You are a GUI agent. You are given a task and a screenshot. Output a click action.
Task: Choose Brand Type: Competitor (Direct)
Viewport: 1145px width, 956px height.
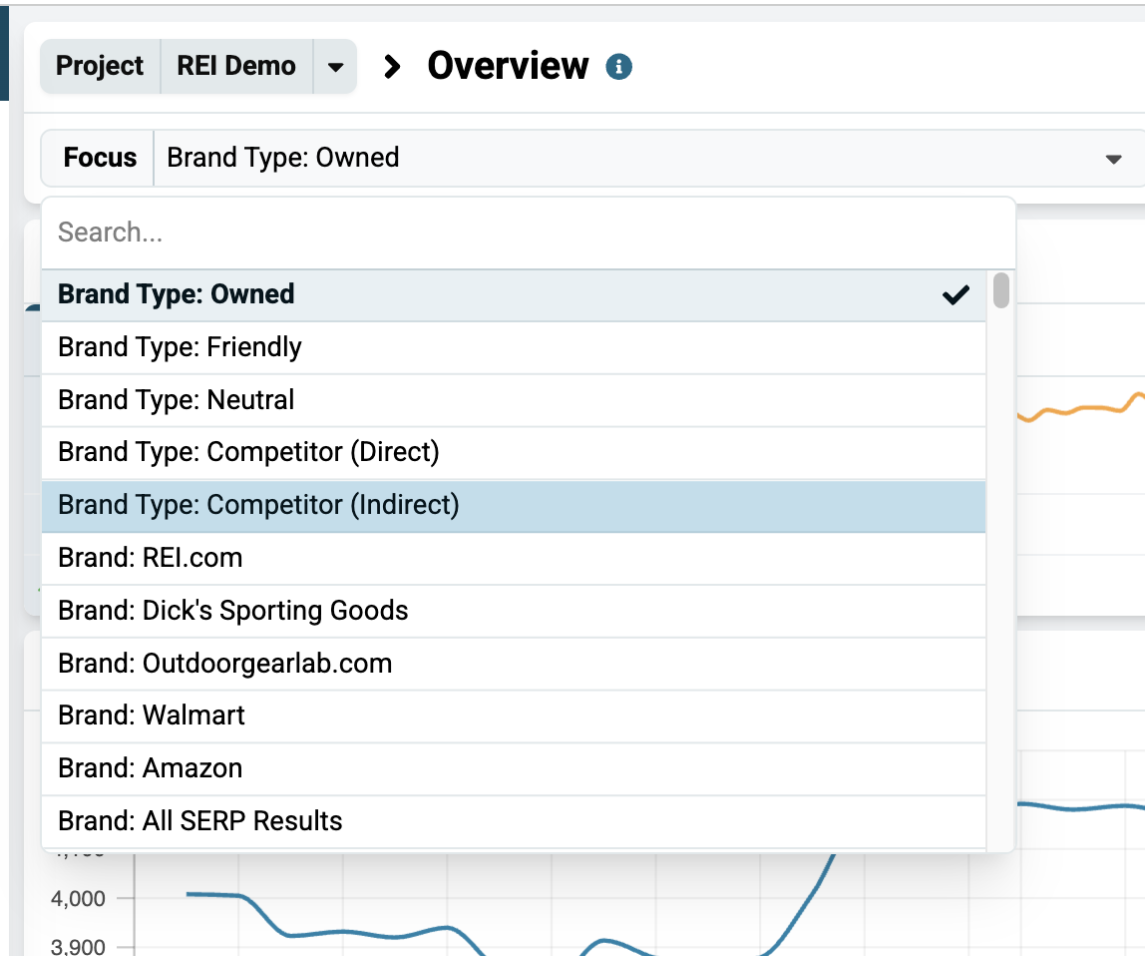[514, 452]
